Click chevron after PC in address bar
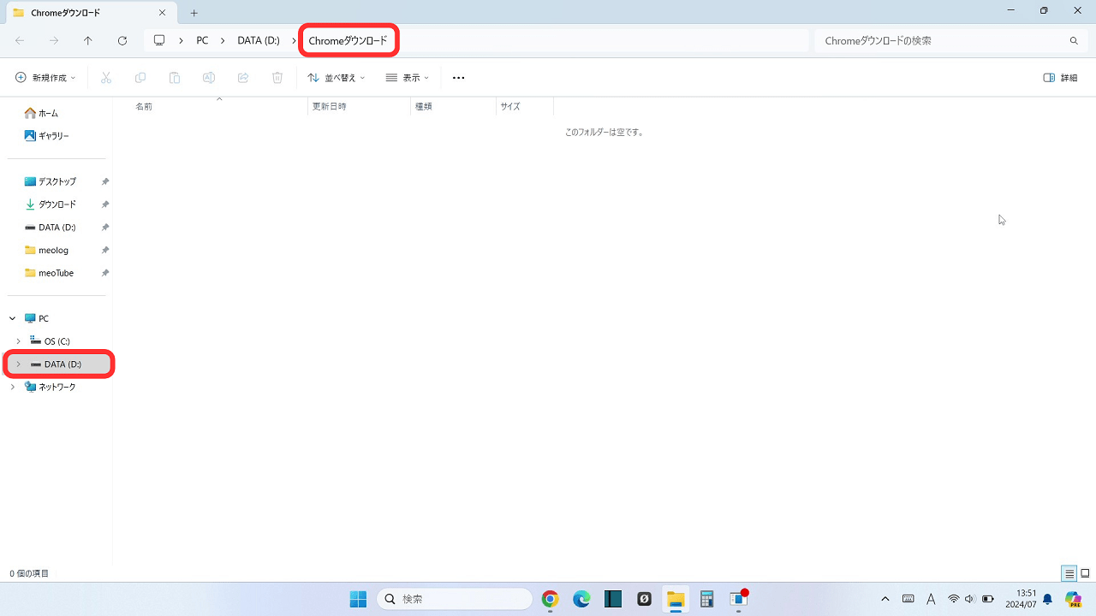 (x=223, y=40)
